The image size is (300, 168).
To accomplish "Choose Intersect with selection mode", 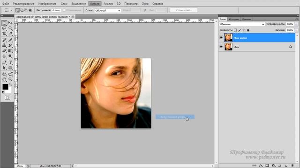I will [30, 10].
